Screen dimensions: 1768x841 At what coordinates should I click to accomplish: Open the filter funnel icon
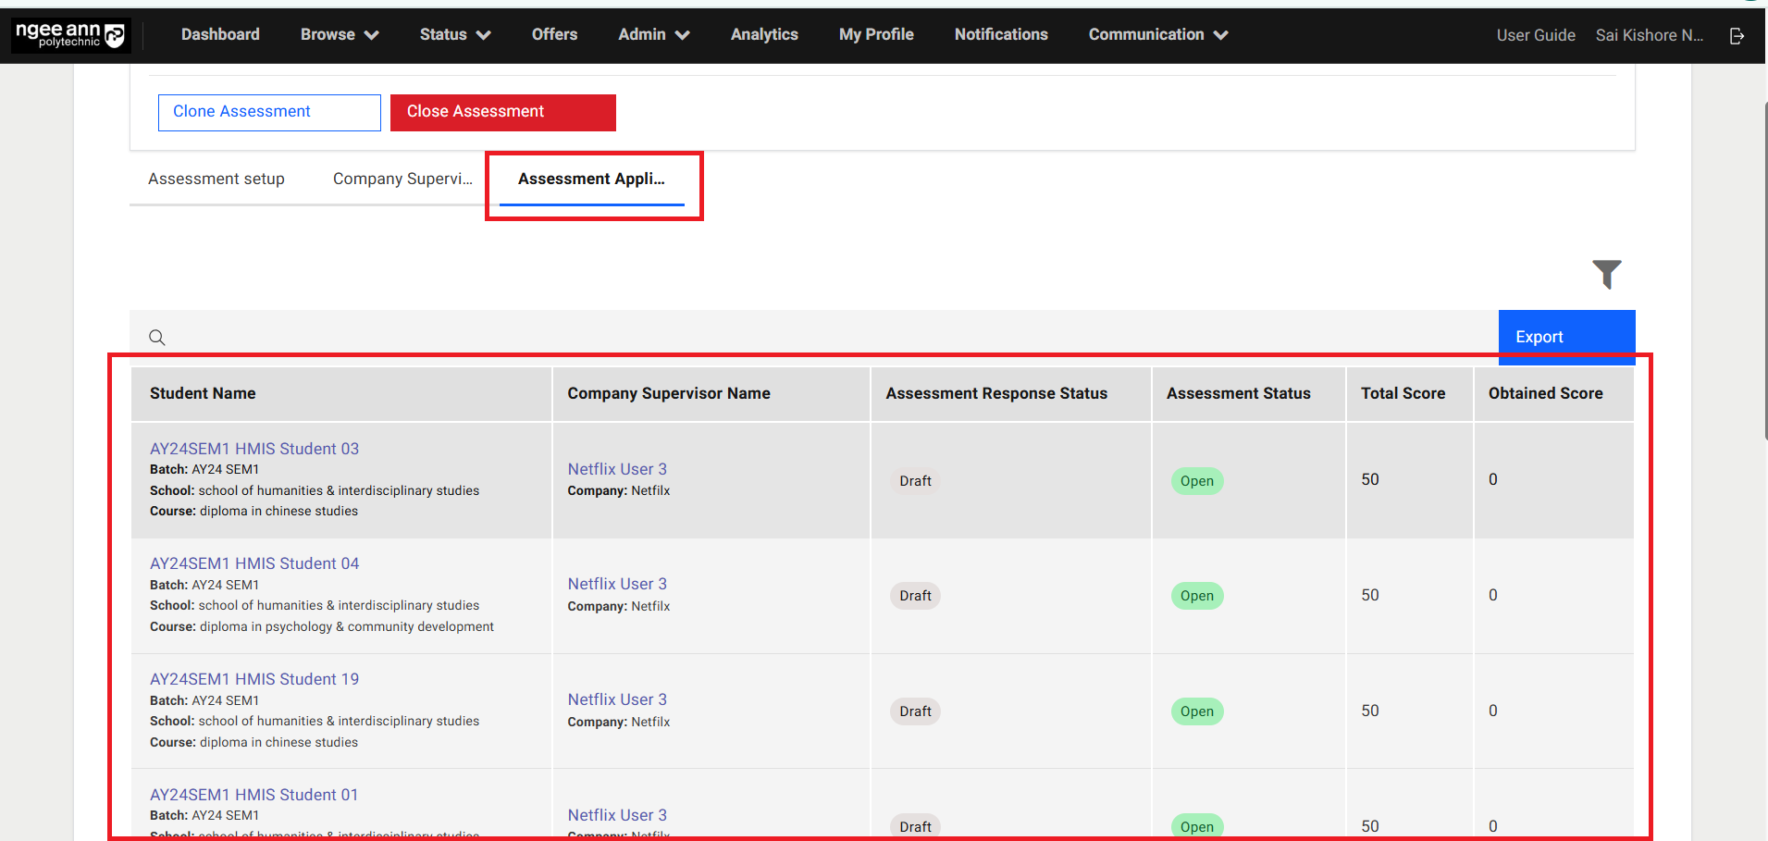(1607, 274)
